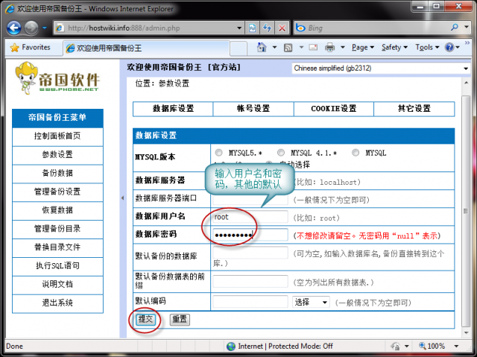This screenshot has height=357, width=477.
Task: Click the 数据库用户名 input field
Action: click(249, 217)
